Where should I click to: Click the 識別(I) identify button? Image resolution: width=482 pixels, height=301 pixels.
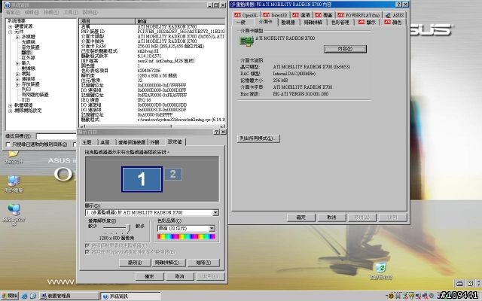click(x=135, y=263)
